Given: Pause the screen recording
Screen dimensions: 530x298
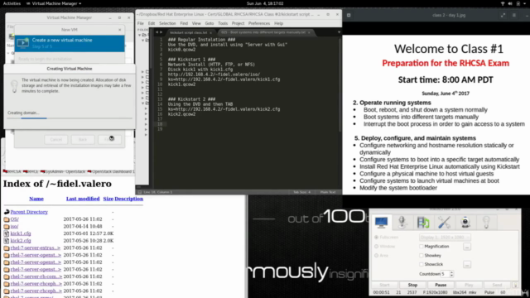Looking at the screenshot, I should coord(441,285).
